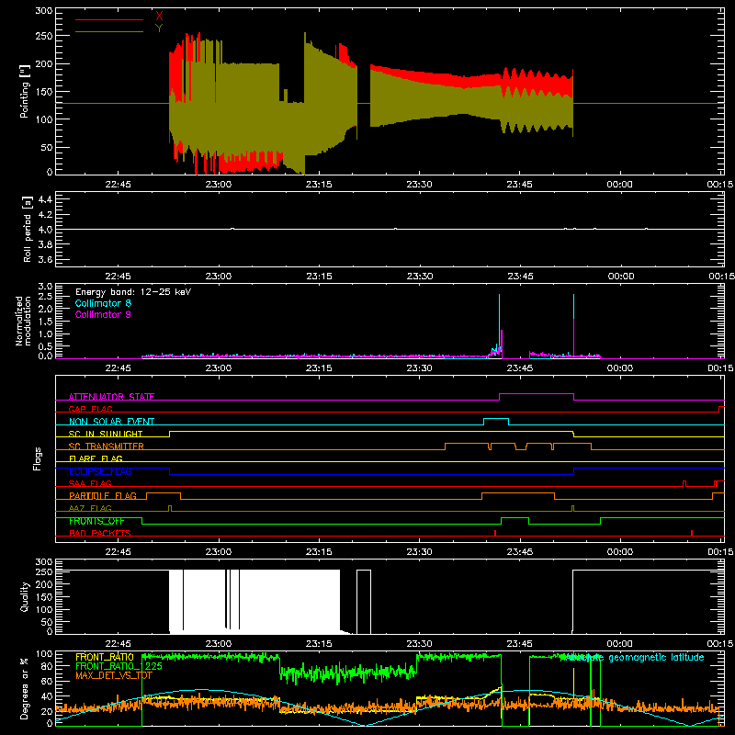Viewport: 735px width, 735px height.
Task: Select the ATTENUATOR_STATE flag label
Action: coord(111,397)
